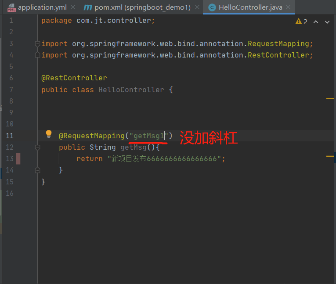Click the @RestController annotation
Screen dimensions: 336x284
(x=74, y=78)
